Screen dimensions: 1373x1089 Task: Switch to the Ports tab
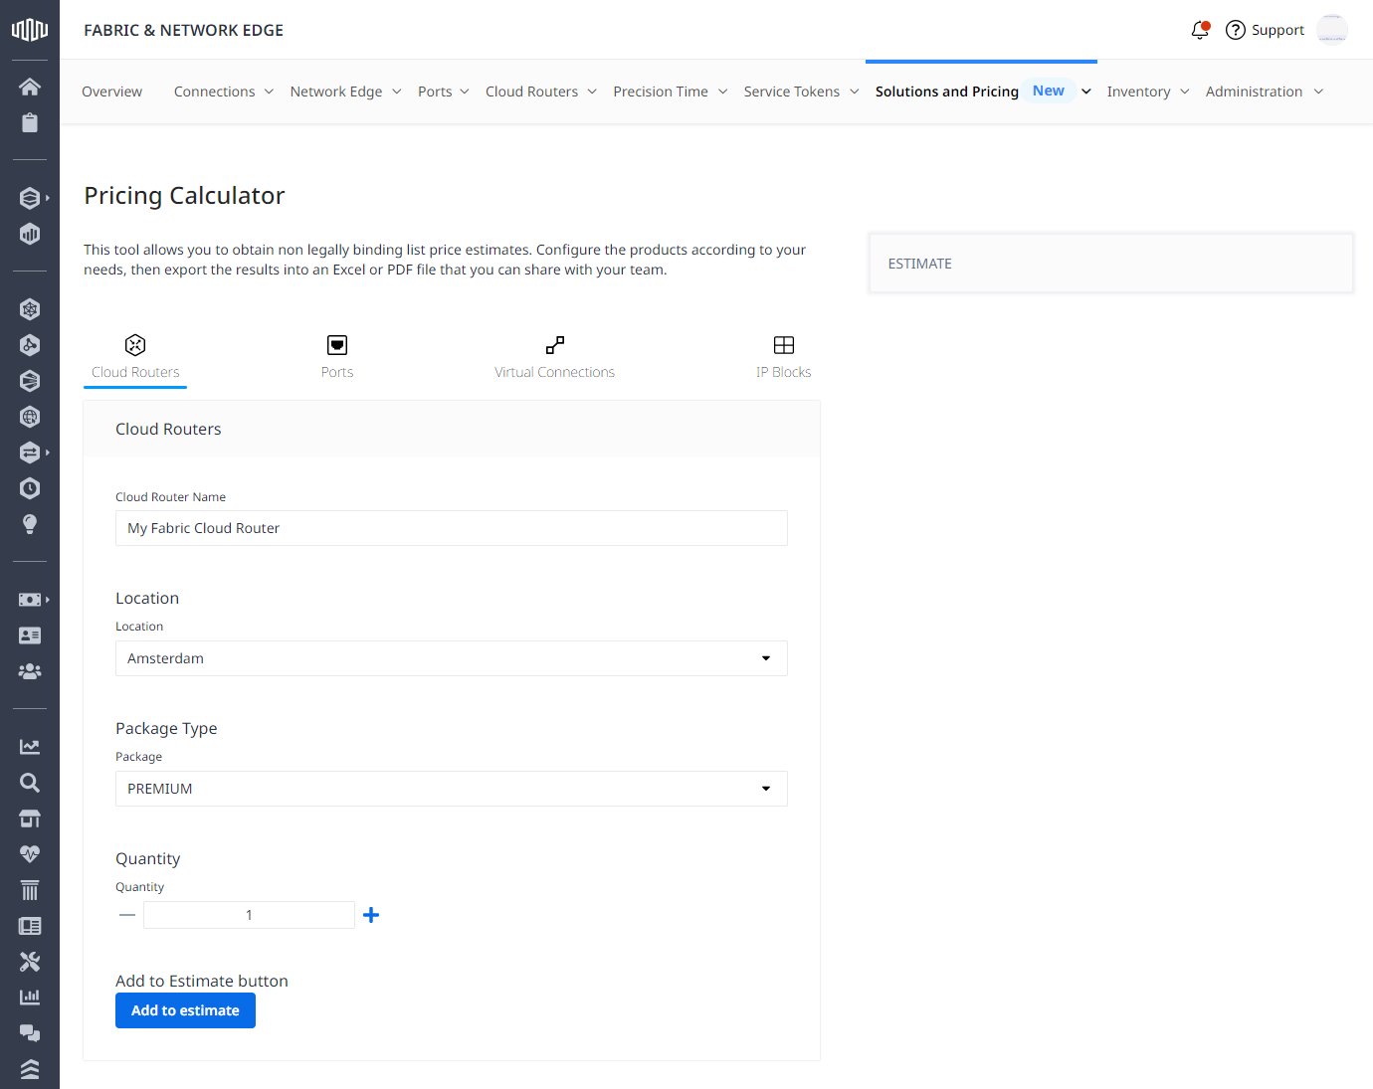[x=337, y=357]
